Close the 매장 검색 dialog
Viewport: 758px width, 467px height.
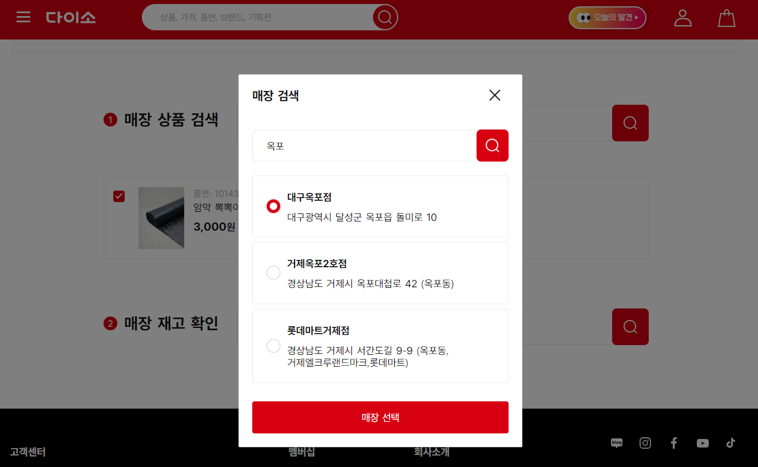(x=495, y=95)
